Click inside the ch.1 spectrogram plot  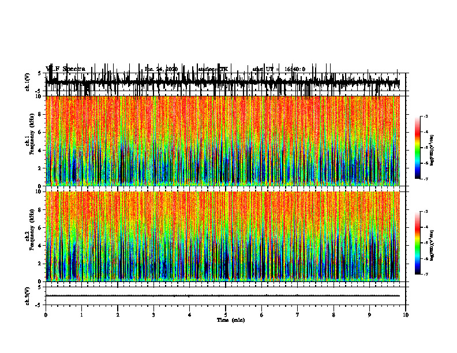coord(223,141)
